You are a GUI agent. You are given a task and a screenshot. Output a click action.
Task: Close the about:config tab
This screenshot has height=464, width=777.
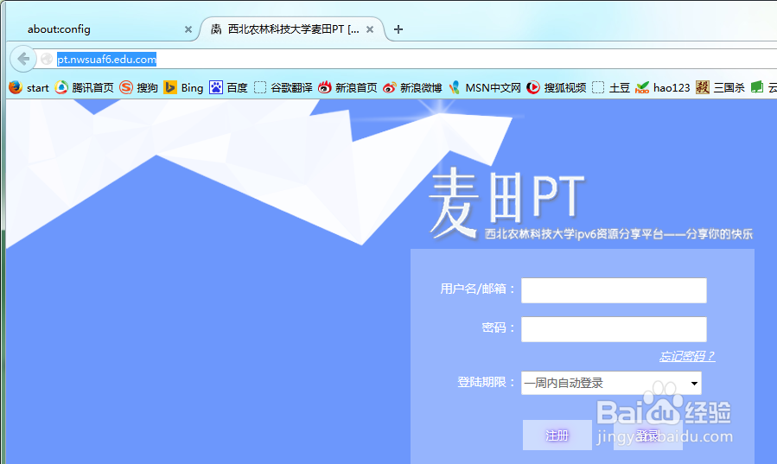pos(188,29)
